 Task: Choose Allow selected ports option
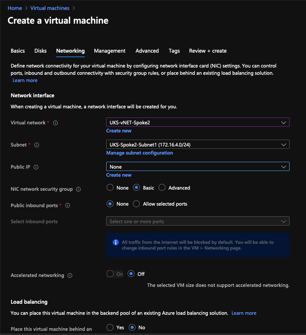pos(136,204)
